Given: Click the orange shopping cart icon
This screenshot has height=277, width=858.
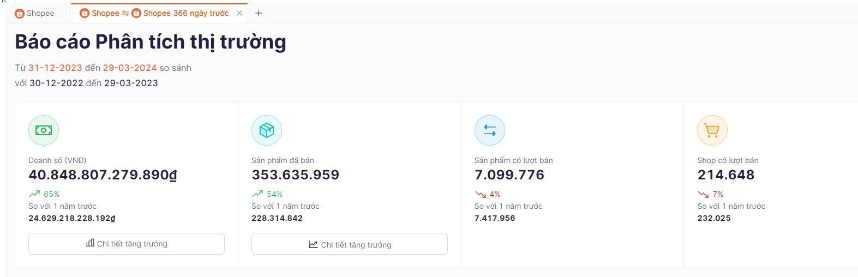Looking at the screenshot, I should (712, 130).
